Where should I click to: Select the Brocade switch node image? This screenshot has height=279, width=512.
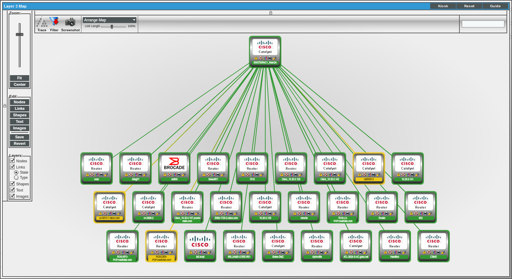click(174, 163)
